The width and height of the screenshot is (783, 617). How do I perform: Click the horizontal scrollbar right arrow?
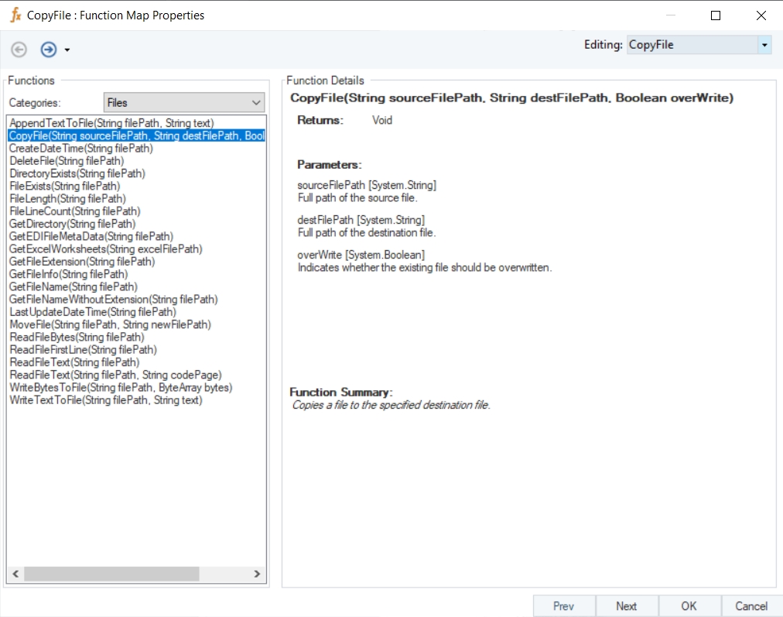point(258,574)
